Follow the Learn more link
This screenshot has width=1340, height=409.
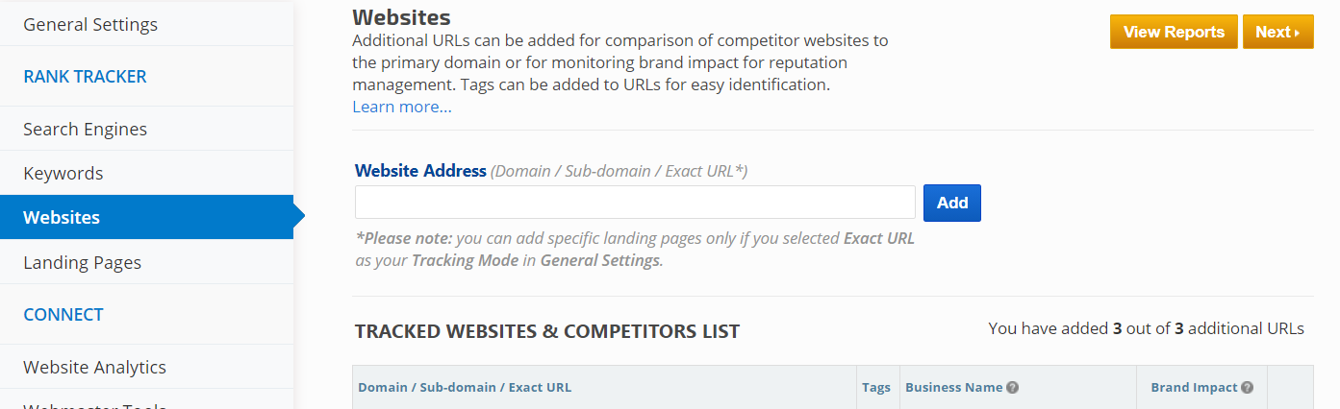pos(402,107)
